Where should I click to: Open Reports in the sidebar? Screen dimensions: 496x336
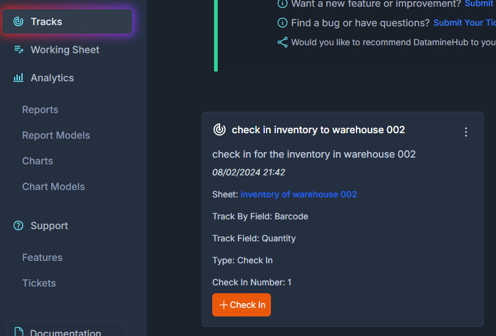click(x=40, y=110)
